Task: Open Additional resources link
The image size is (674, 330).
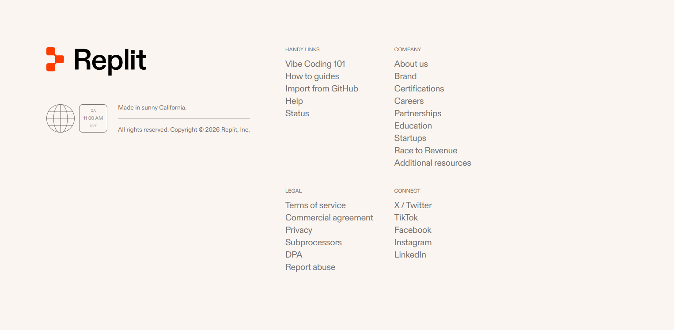Action: [x=433, y=163]
